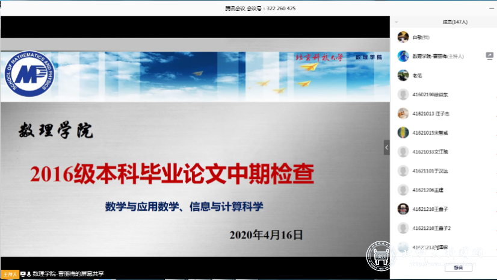Select member 41621033 in the list
The width and height of the screenshot is (497, 280).
[x=430, y=152]
